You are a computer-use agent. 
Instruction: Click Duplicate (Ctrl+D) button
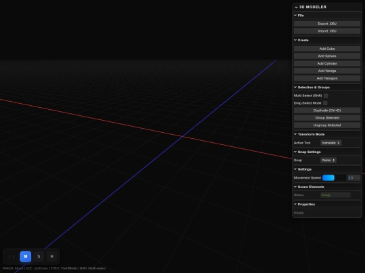(327, 111)
